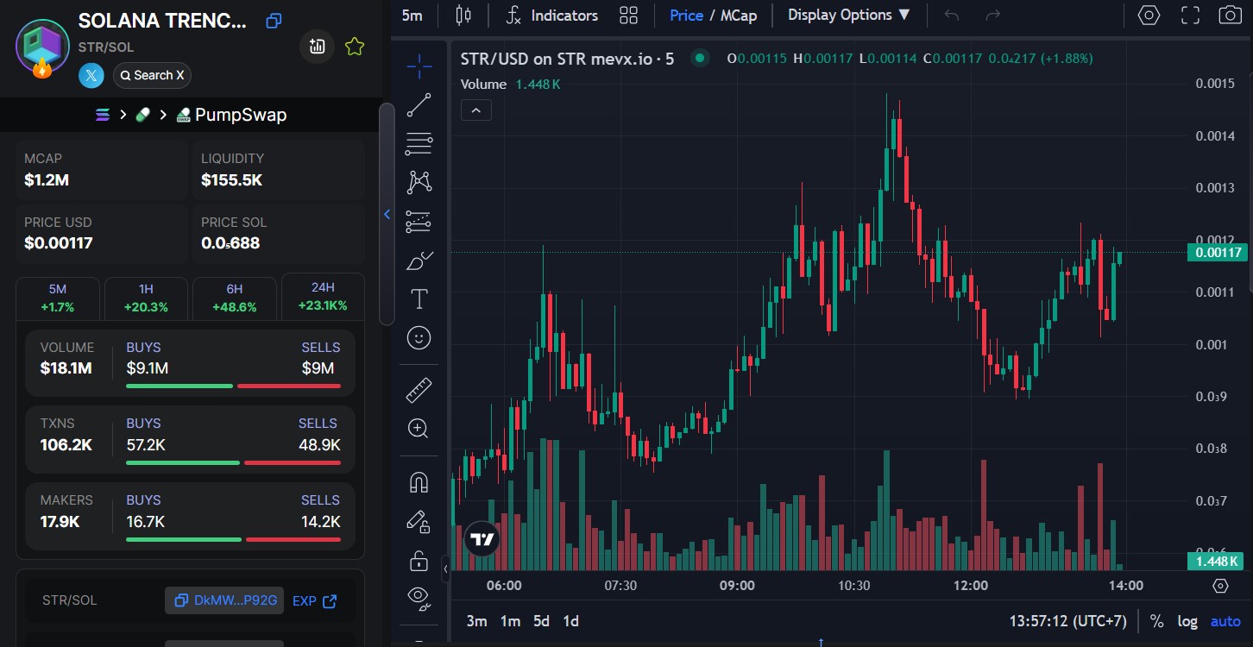
Task: Open the Display Options dropdown
Action: (848, 15)
